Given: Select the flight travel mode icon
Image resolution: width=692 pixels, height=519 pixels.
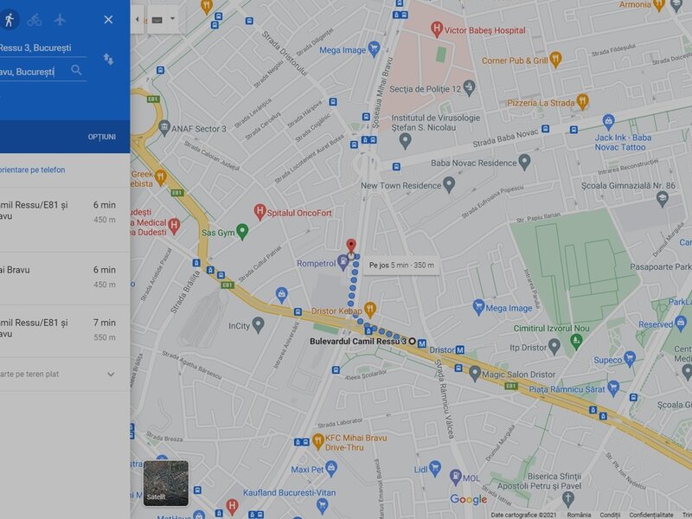Looking at the screenshot, I should click(x=60, y=20).
